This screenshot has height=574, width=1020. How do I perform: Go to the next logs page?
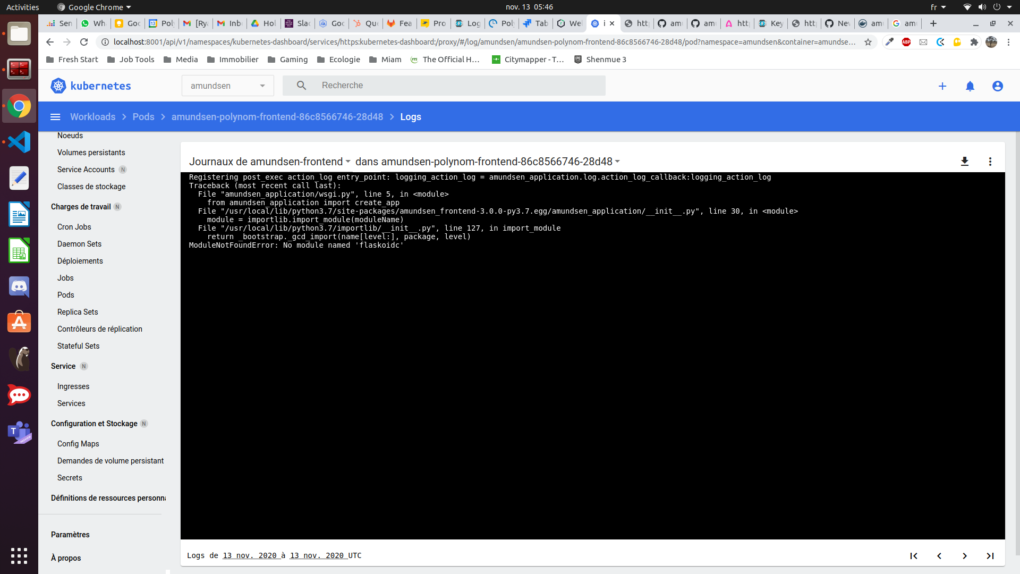click(x=965, y=556)
